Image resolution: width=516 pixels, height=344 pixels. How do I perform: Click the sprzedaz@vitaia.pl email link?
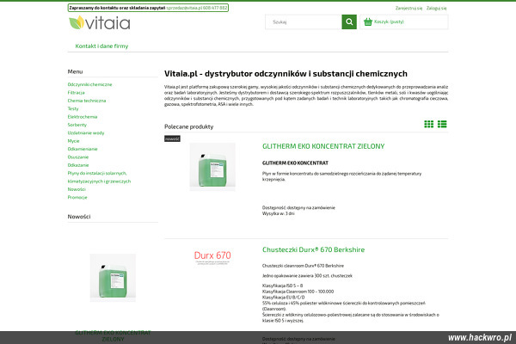(x=184, y=8)
